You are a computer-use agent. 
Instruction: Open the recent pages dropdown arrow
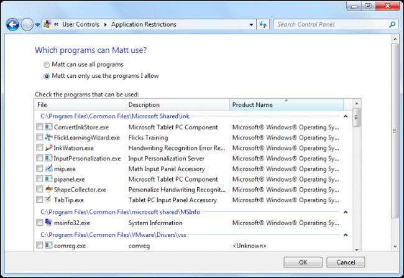coord(38,25)
